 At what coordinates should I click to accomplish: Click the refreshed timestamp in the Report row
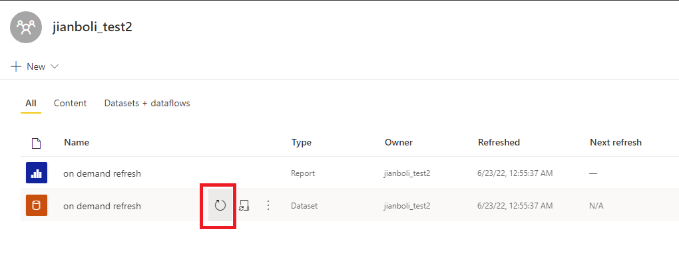click(x=515, y=173)
